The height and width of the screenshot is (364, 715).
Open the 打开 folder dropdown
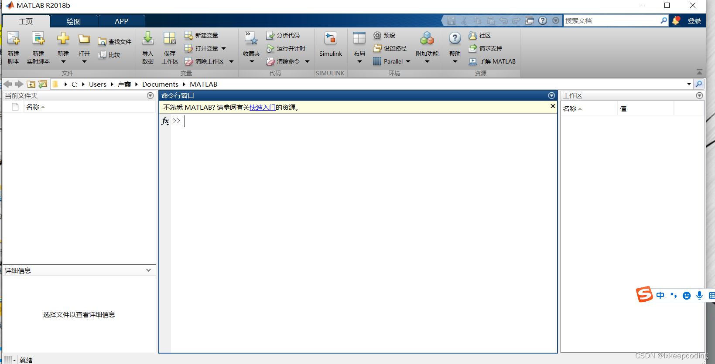84,61
